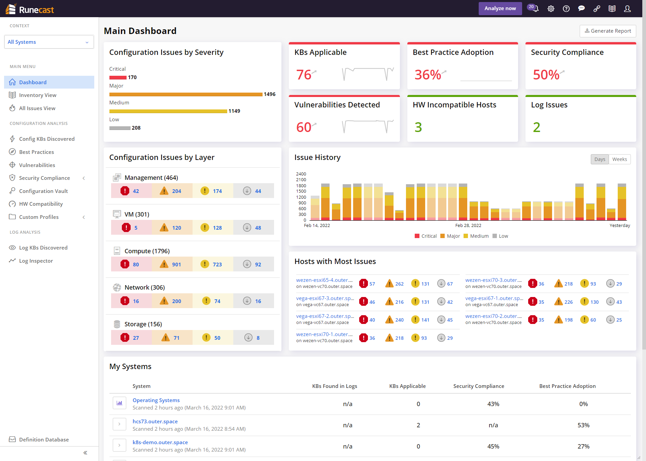Open All Issues View

(x=37, y=108)
